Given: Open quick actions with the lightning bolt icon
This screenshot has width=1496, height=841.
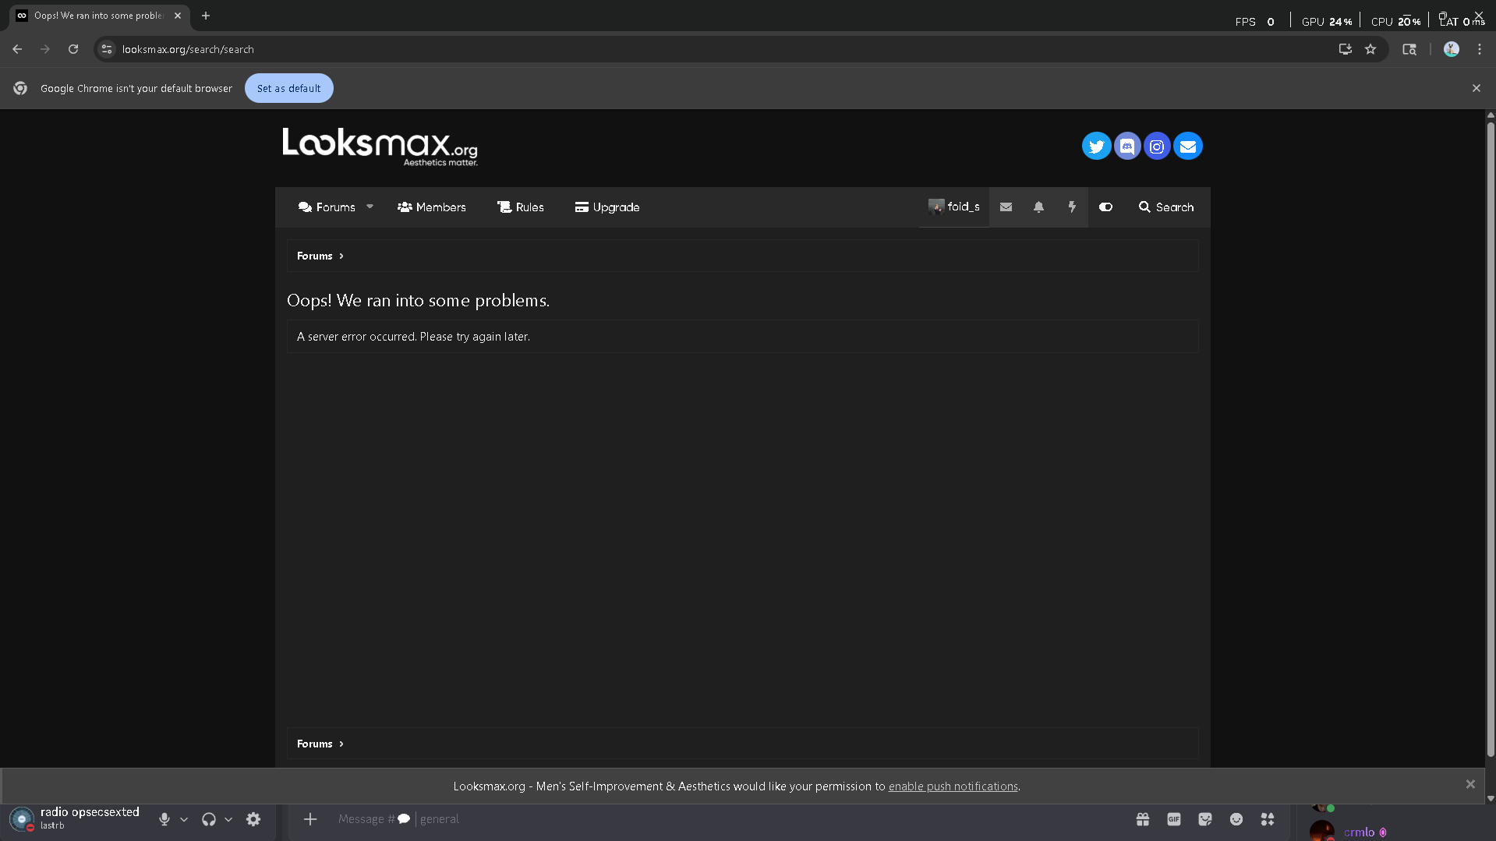Looking at the screenshot, I should pyautogui.click(x=1071, y=207).
